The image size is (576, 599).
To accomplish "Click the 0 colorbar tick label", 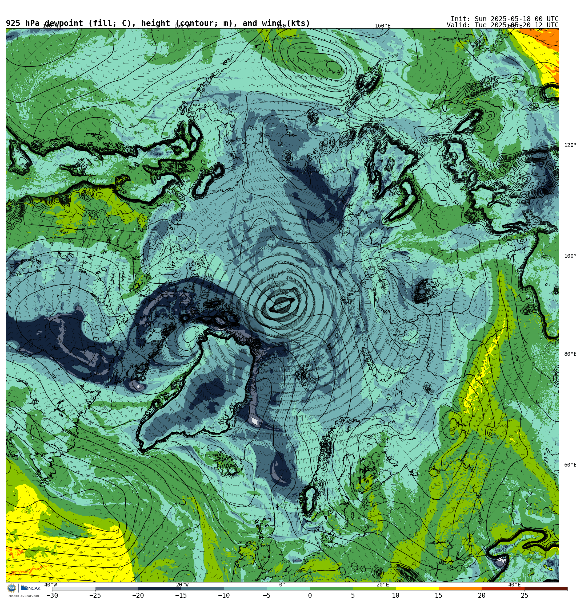I will coord(310,595).
